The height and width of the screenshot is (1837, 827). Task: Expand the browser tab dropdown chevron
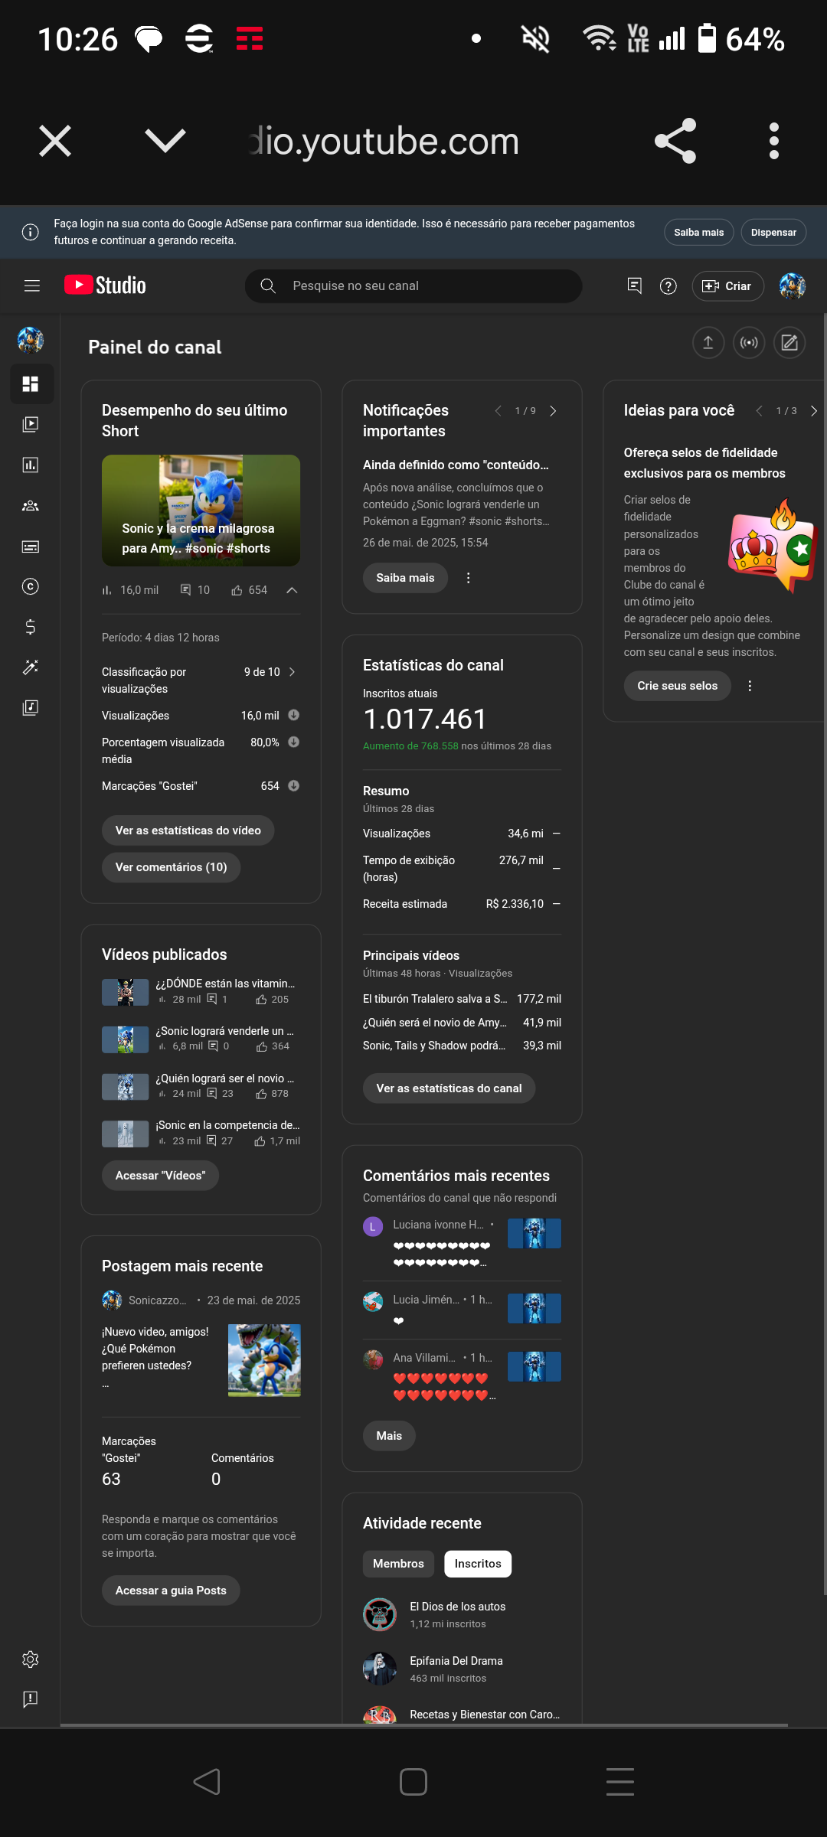(x=165, y=141)
